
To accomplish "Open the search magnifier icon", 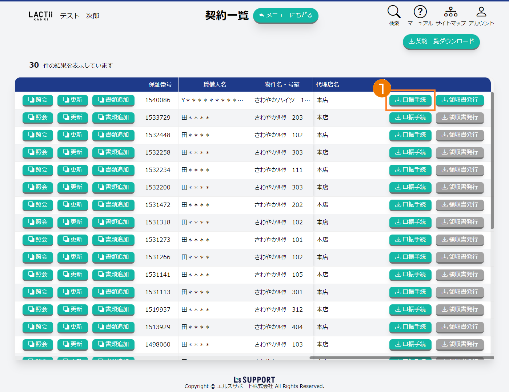I will (x=394, y=12).
